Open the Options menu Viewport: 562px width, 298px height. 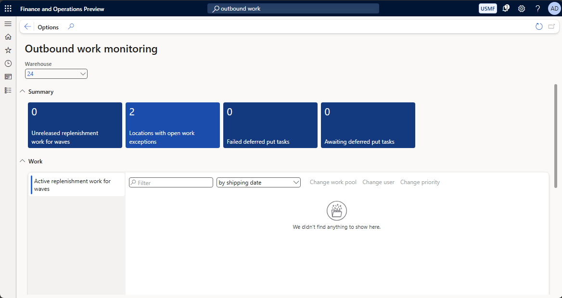48,27
